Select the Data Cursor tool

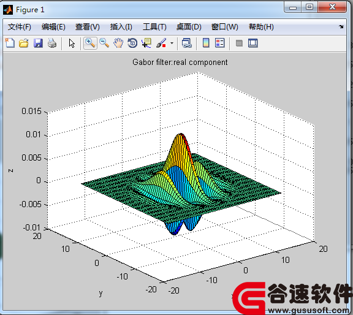pyautogui.click(x=146, y=43)
